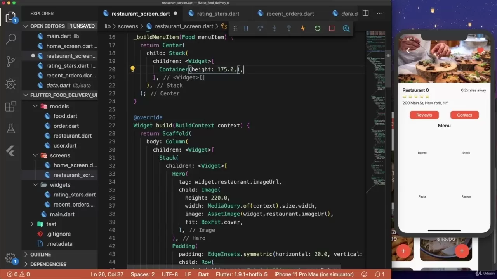This screenshot has width=497, height=279.
Task: Expand the test folder
Action: point(32,224)
